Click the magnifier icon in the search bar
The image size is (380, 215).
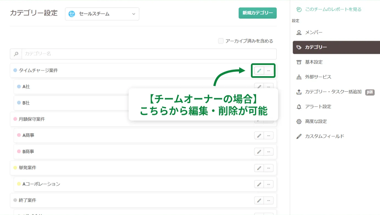click(x=16, y=54)
